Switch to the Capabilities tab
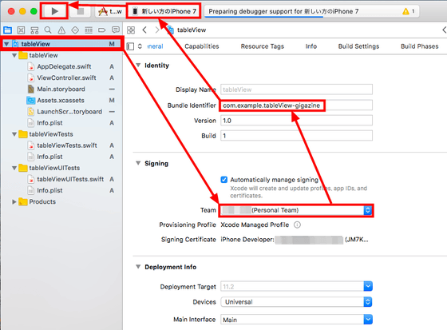Image resolution: width=447 pixels, height=330 pixels. [202, 46]
